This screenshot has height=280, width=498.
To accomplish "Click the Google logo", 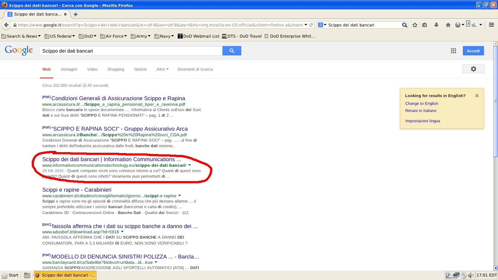I will [x=19, y=50].
